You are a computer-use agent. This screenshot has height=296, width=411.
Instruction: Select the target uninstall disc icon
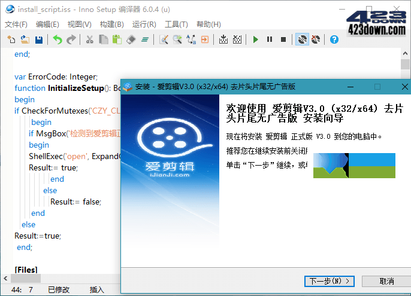(316, 39)
